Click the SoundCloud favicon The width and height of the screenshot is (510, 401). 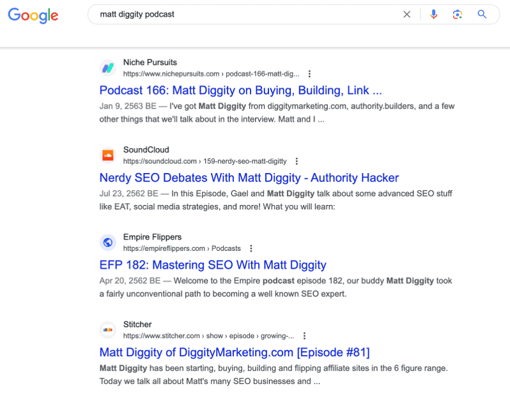tap(108, 155)
